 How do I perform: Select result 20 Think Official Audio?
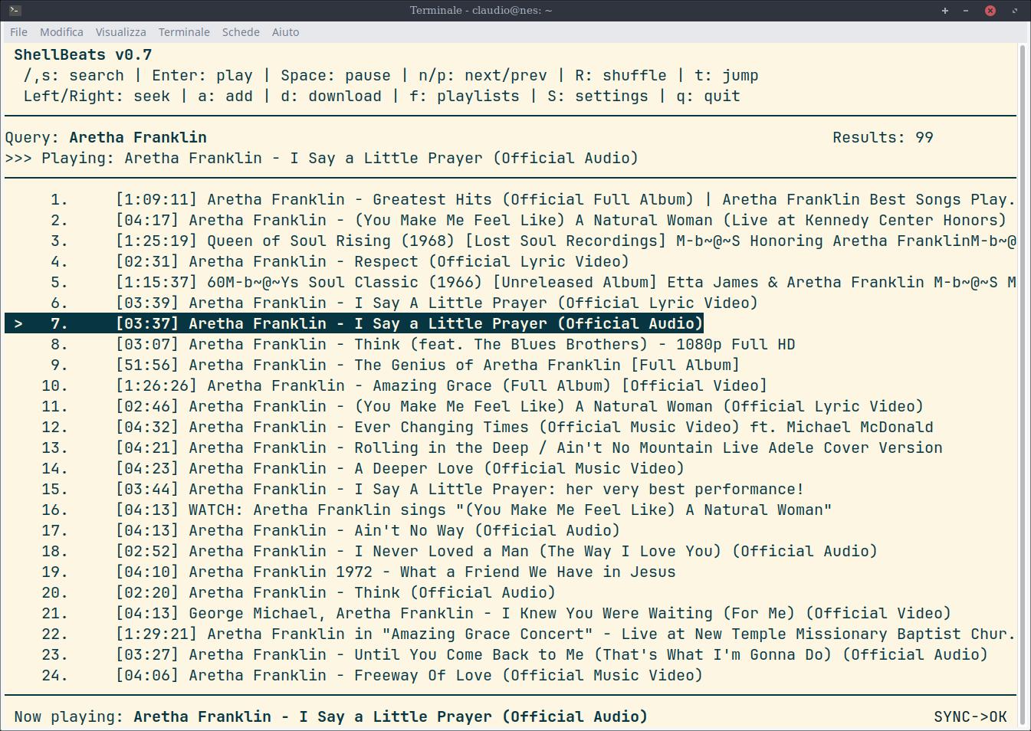pyautogui.click(x=511, y=593)
